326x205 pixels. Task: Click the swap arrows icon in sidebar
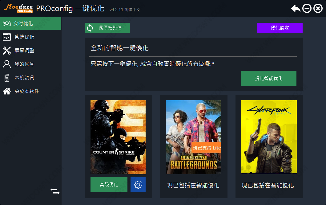[x=55, y=191]
